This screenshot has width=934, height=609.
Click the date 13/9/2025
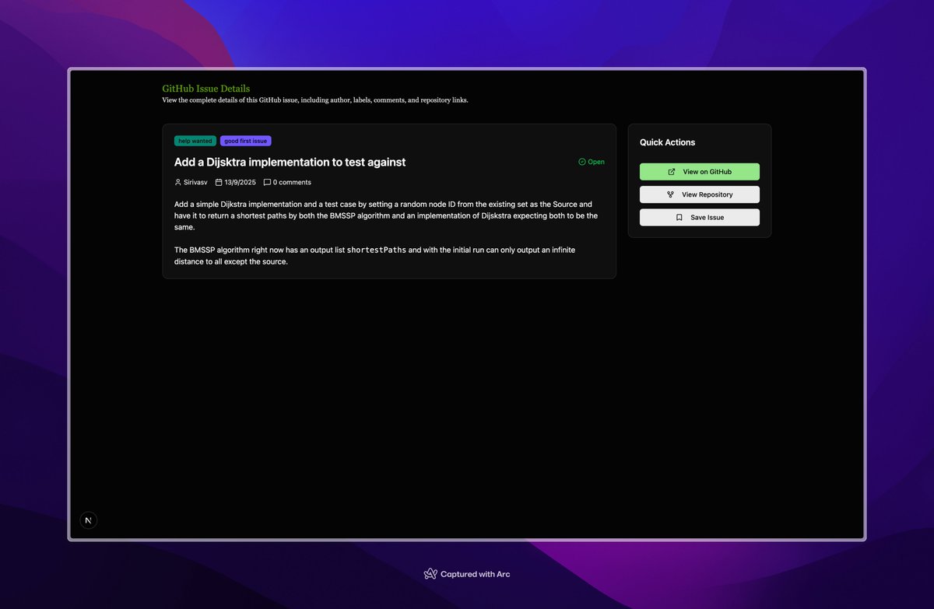[241, 182]
